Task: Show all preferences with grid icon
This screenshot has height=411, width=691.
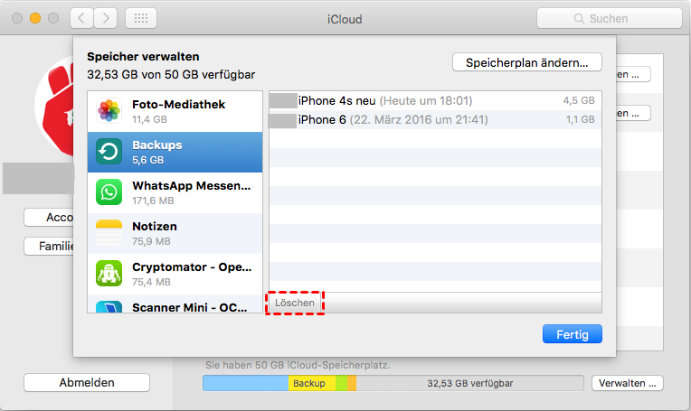Action: click(140, 18)
